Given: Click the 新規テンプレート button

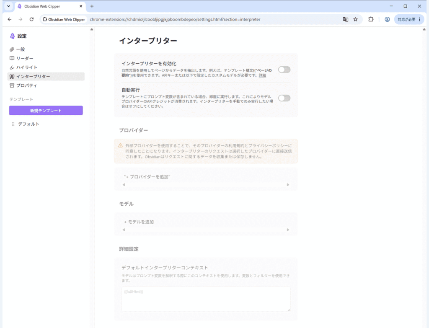Looking at the screenshot, I should [46, 111].
